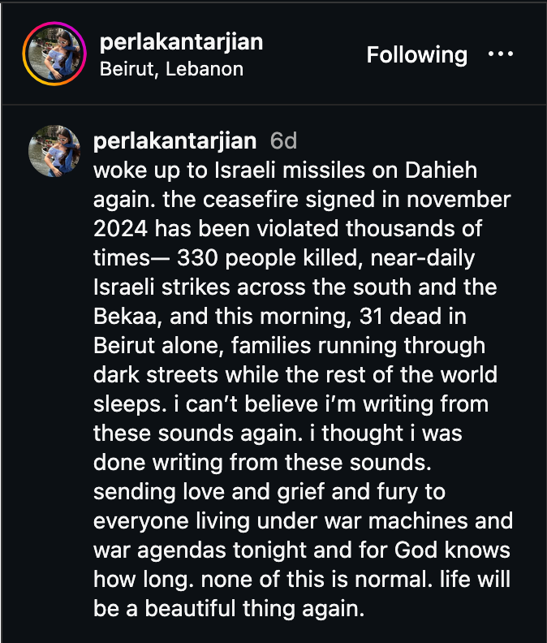Click perlakantarjian username above the caption
The width and height of the screenshot is (547, 643).
(175, 141)
